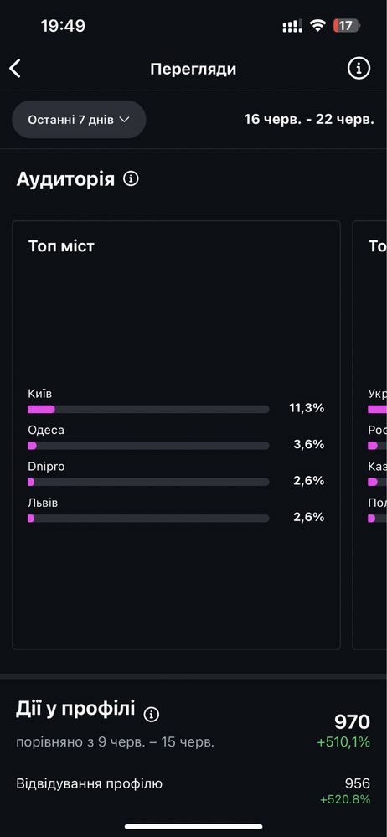The height and width of the screenshot is (837, 387).
Task: Tap the Київ percentage bar
Action: coord(148,410)
